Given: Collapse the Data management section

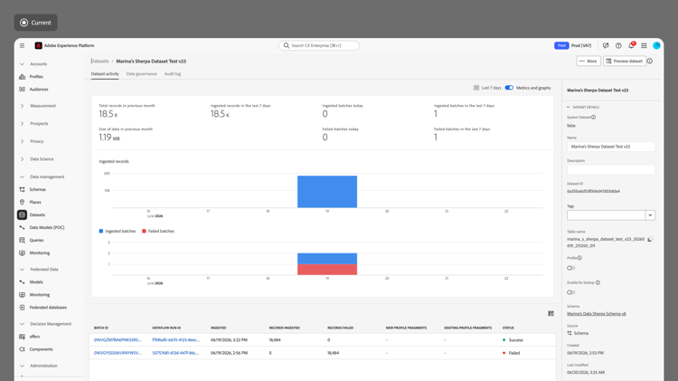Looking at the screenshot, I should [22, 176].
